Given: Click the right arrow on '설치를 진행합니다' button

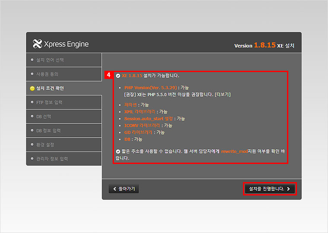Looking at the screenshot, I should [288, 189].
